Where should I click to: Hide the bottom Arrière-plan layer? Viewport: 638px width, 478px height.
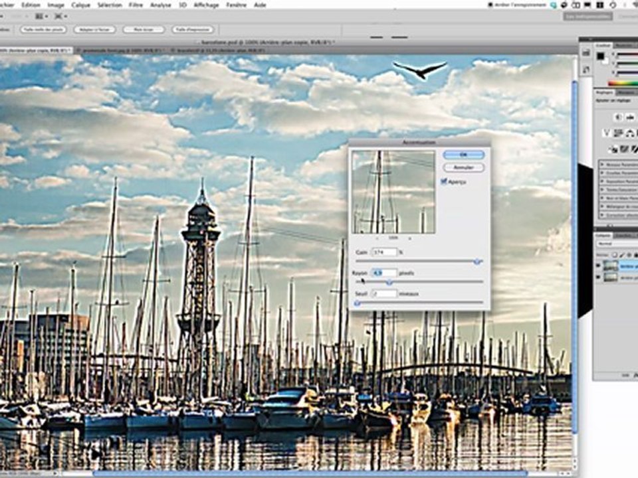(597, 278)
